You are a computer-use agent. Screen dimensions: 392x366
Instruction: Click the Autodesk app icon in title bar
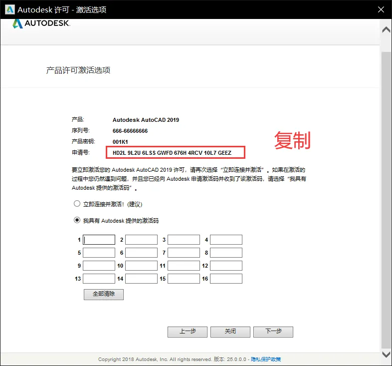pyautogui.click(x=10, y=9)
